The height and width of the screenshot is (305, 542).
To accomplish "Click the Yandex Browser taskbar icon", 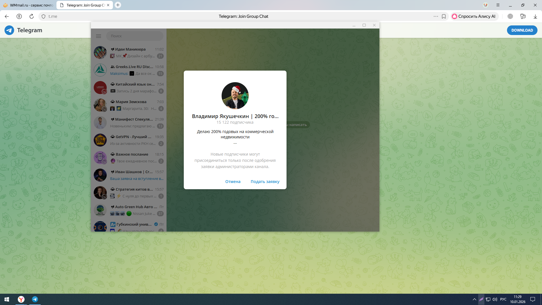I will click(21, 299).
